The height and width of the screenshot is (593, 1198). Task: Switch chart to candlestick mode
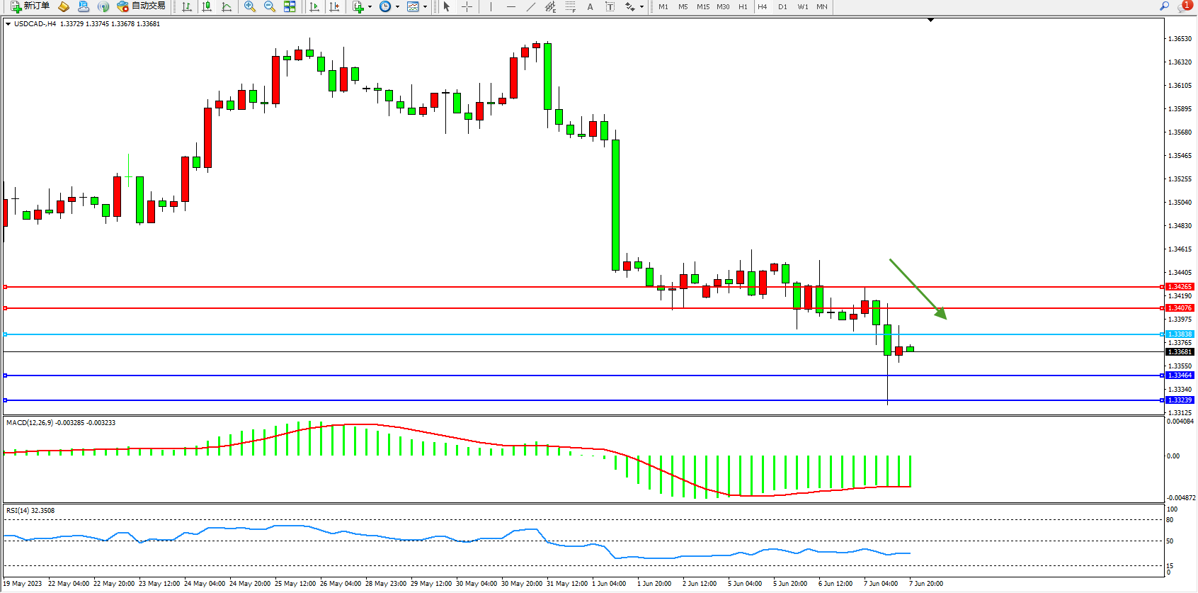pos(207,6)
